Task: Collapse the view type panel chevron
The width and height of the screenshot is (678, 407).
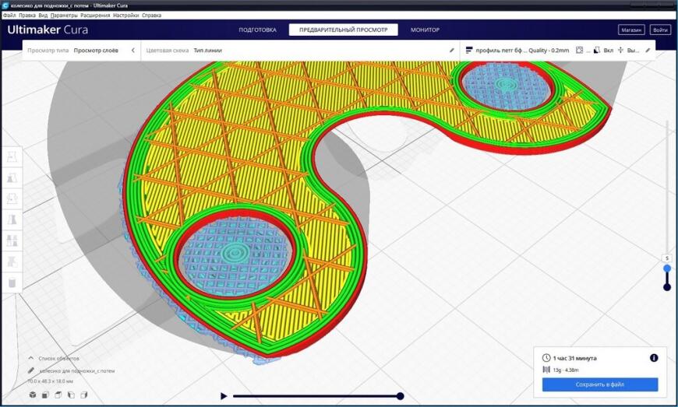Action: click(x=133, y=51)
